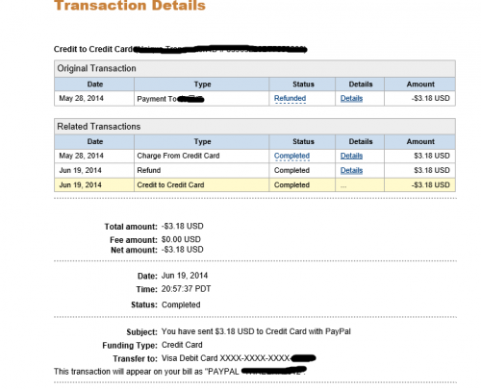This screenshot has width=481, height=389.
Task: Select the highlighted Credit to Credit Card row
Action: 255,185
